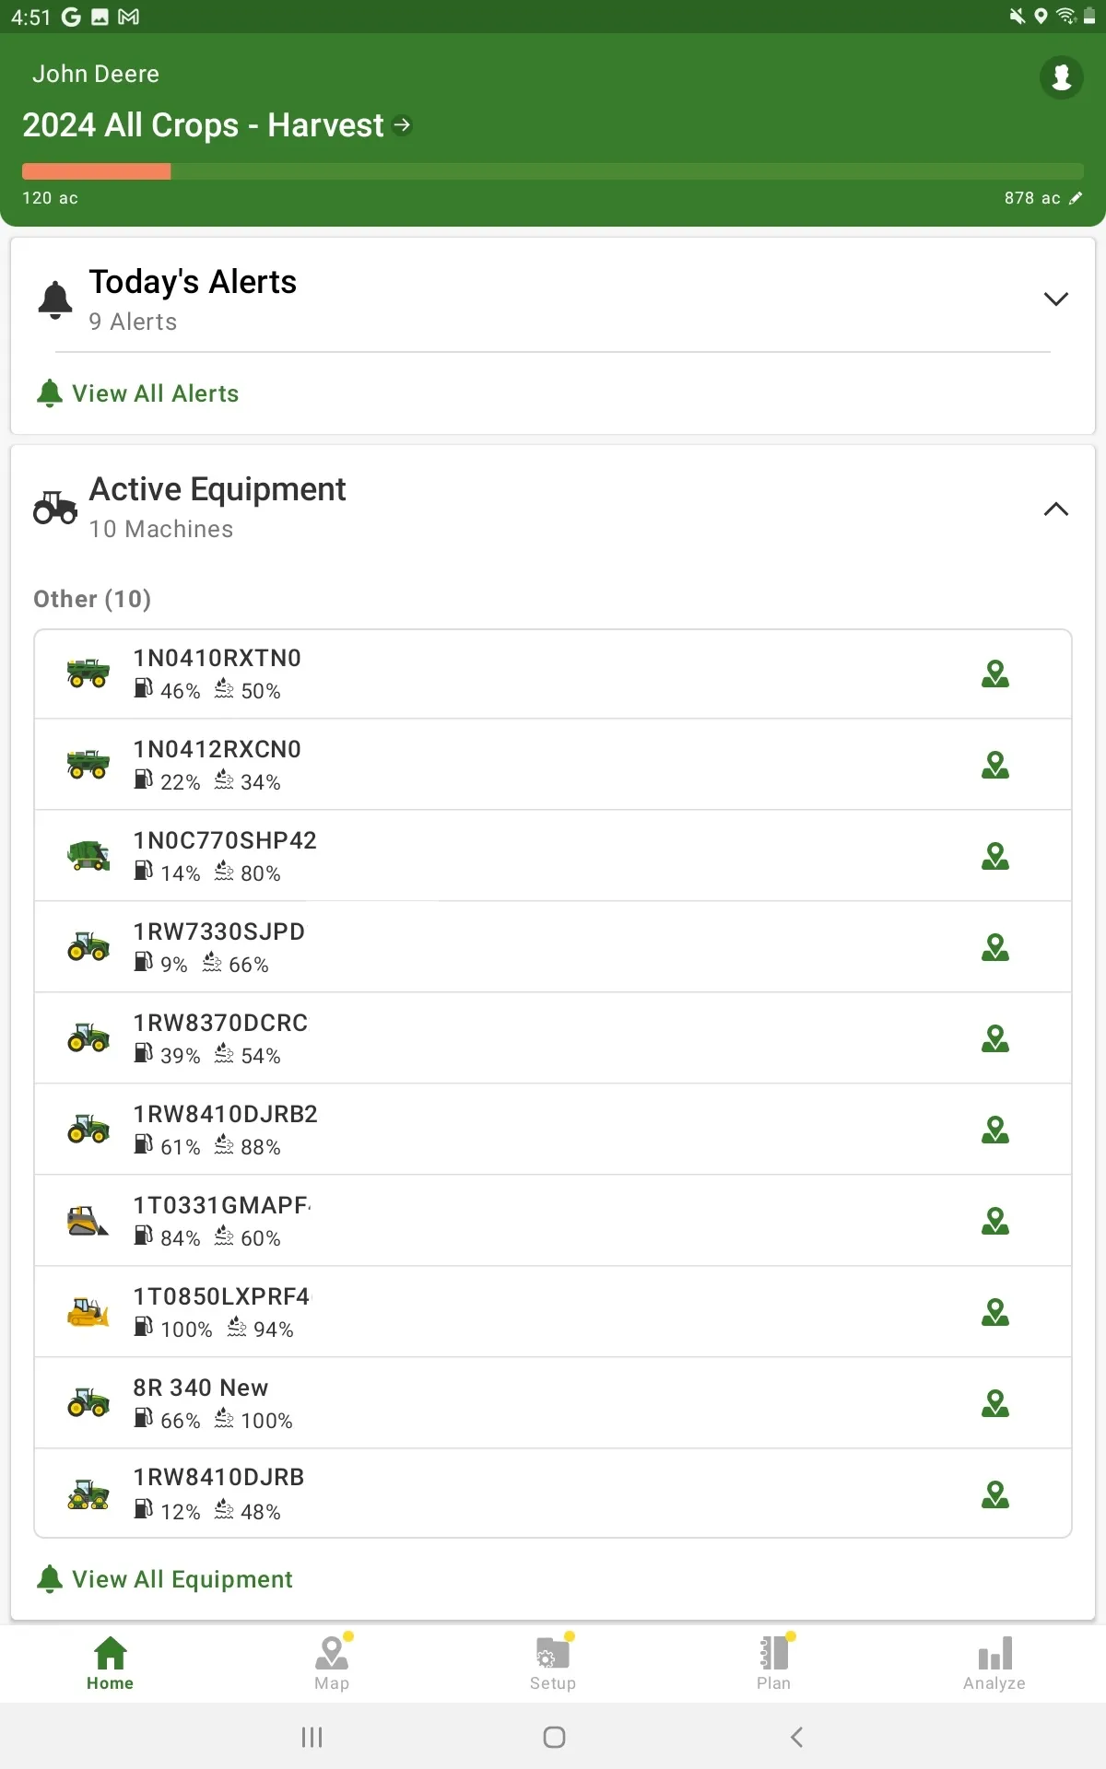Tap the Gmail notification icon in status bar
Image resolution: width=1106 pixels, height=1769 pixels.
129,17
